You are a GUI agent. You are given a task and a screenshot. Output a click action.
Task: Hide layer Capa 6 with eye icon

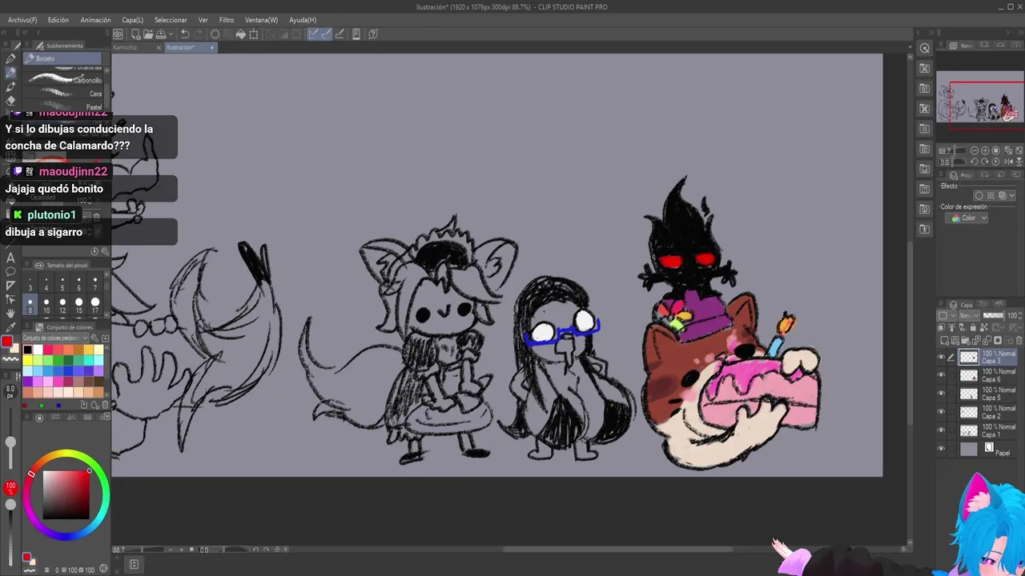(942, 375)
